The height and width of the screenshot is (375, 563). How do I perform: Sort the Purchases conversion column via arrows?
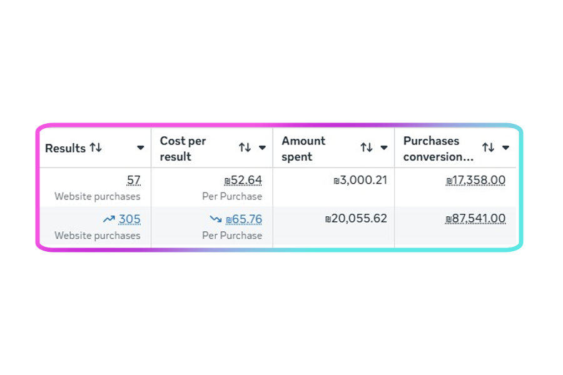(x=488, y=147)
